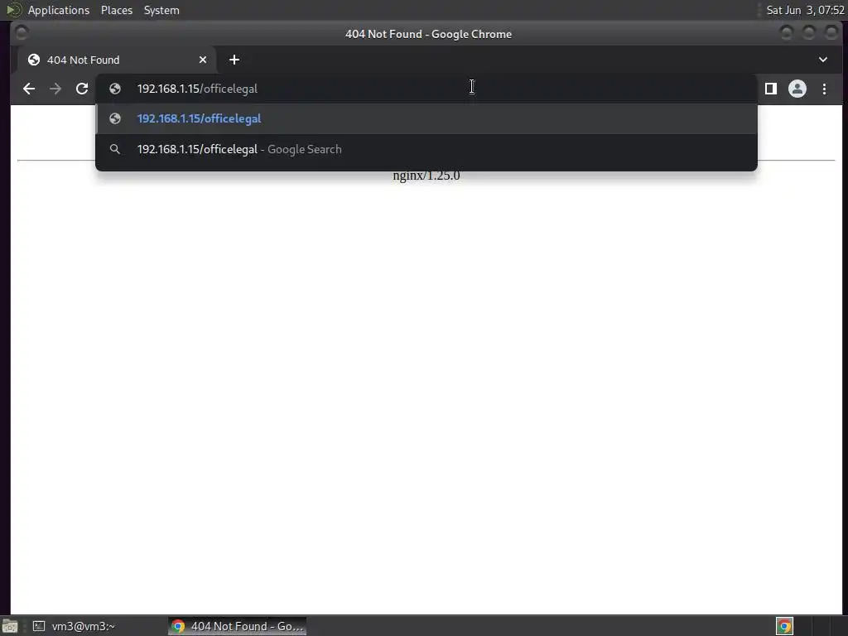
Task: Click the distribution logo in the top panel
Action: click(x=13, y=10)
